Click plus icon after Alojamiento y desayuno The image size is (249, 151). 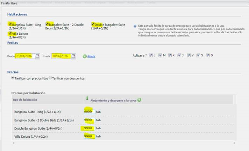point(140,100)
